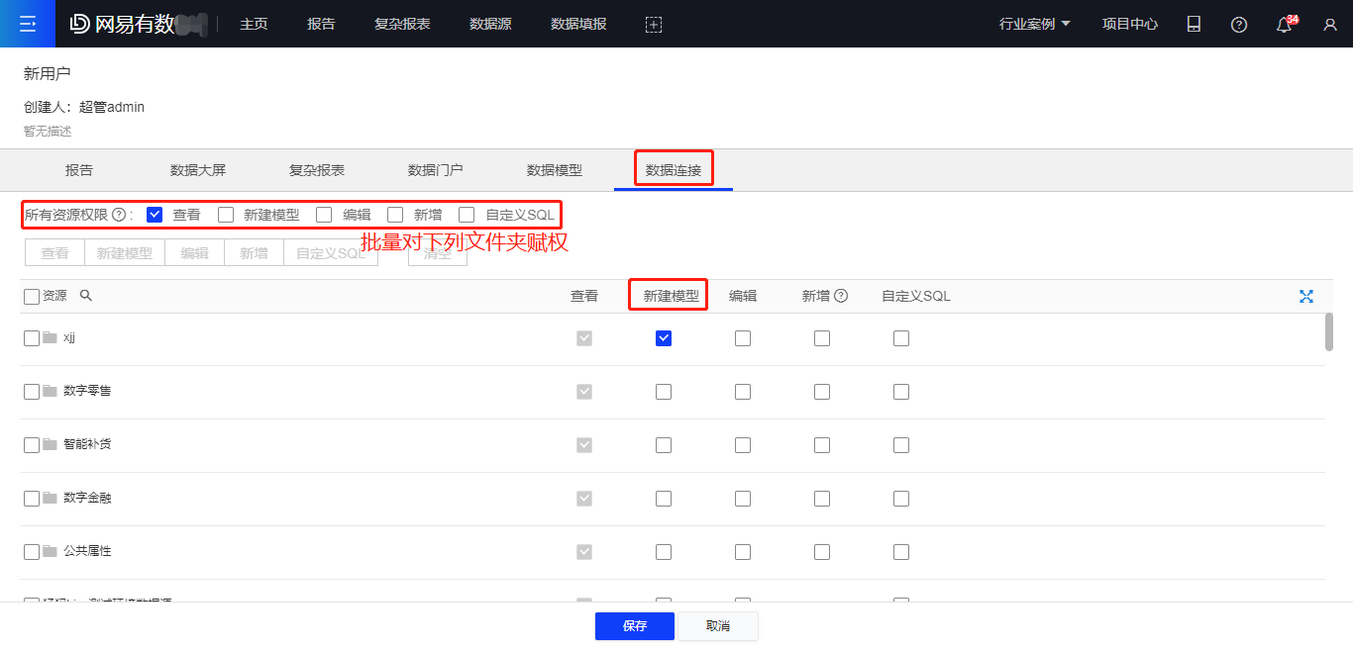Switch to the 数据模型 tab
This screenshot has height=650, width=1353.
555,170
